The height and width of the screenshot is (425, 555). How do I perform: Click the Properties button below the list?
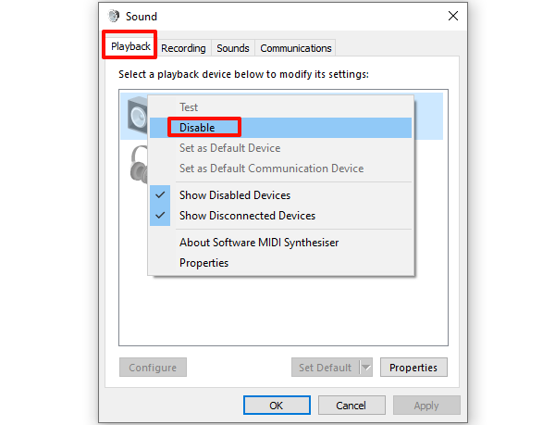(413, 368)
